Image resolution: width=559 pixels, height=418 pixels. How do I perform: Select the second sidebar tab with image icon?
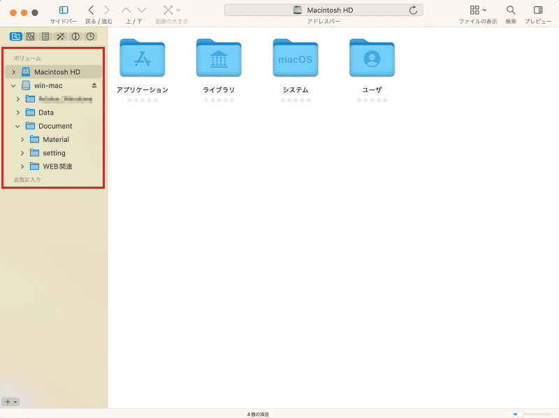(31, 36)
